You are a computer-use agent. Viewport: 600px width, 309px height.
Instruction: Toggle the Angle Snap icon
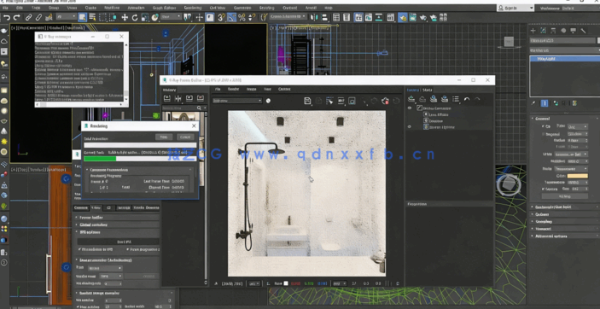click(231, 17)
